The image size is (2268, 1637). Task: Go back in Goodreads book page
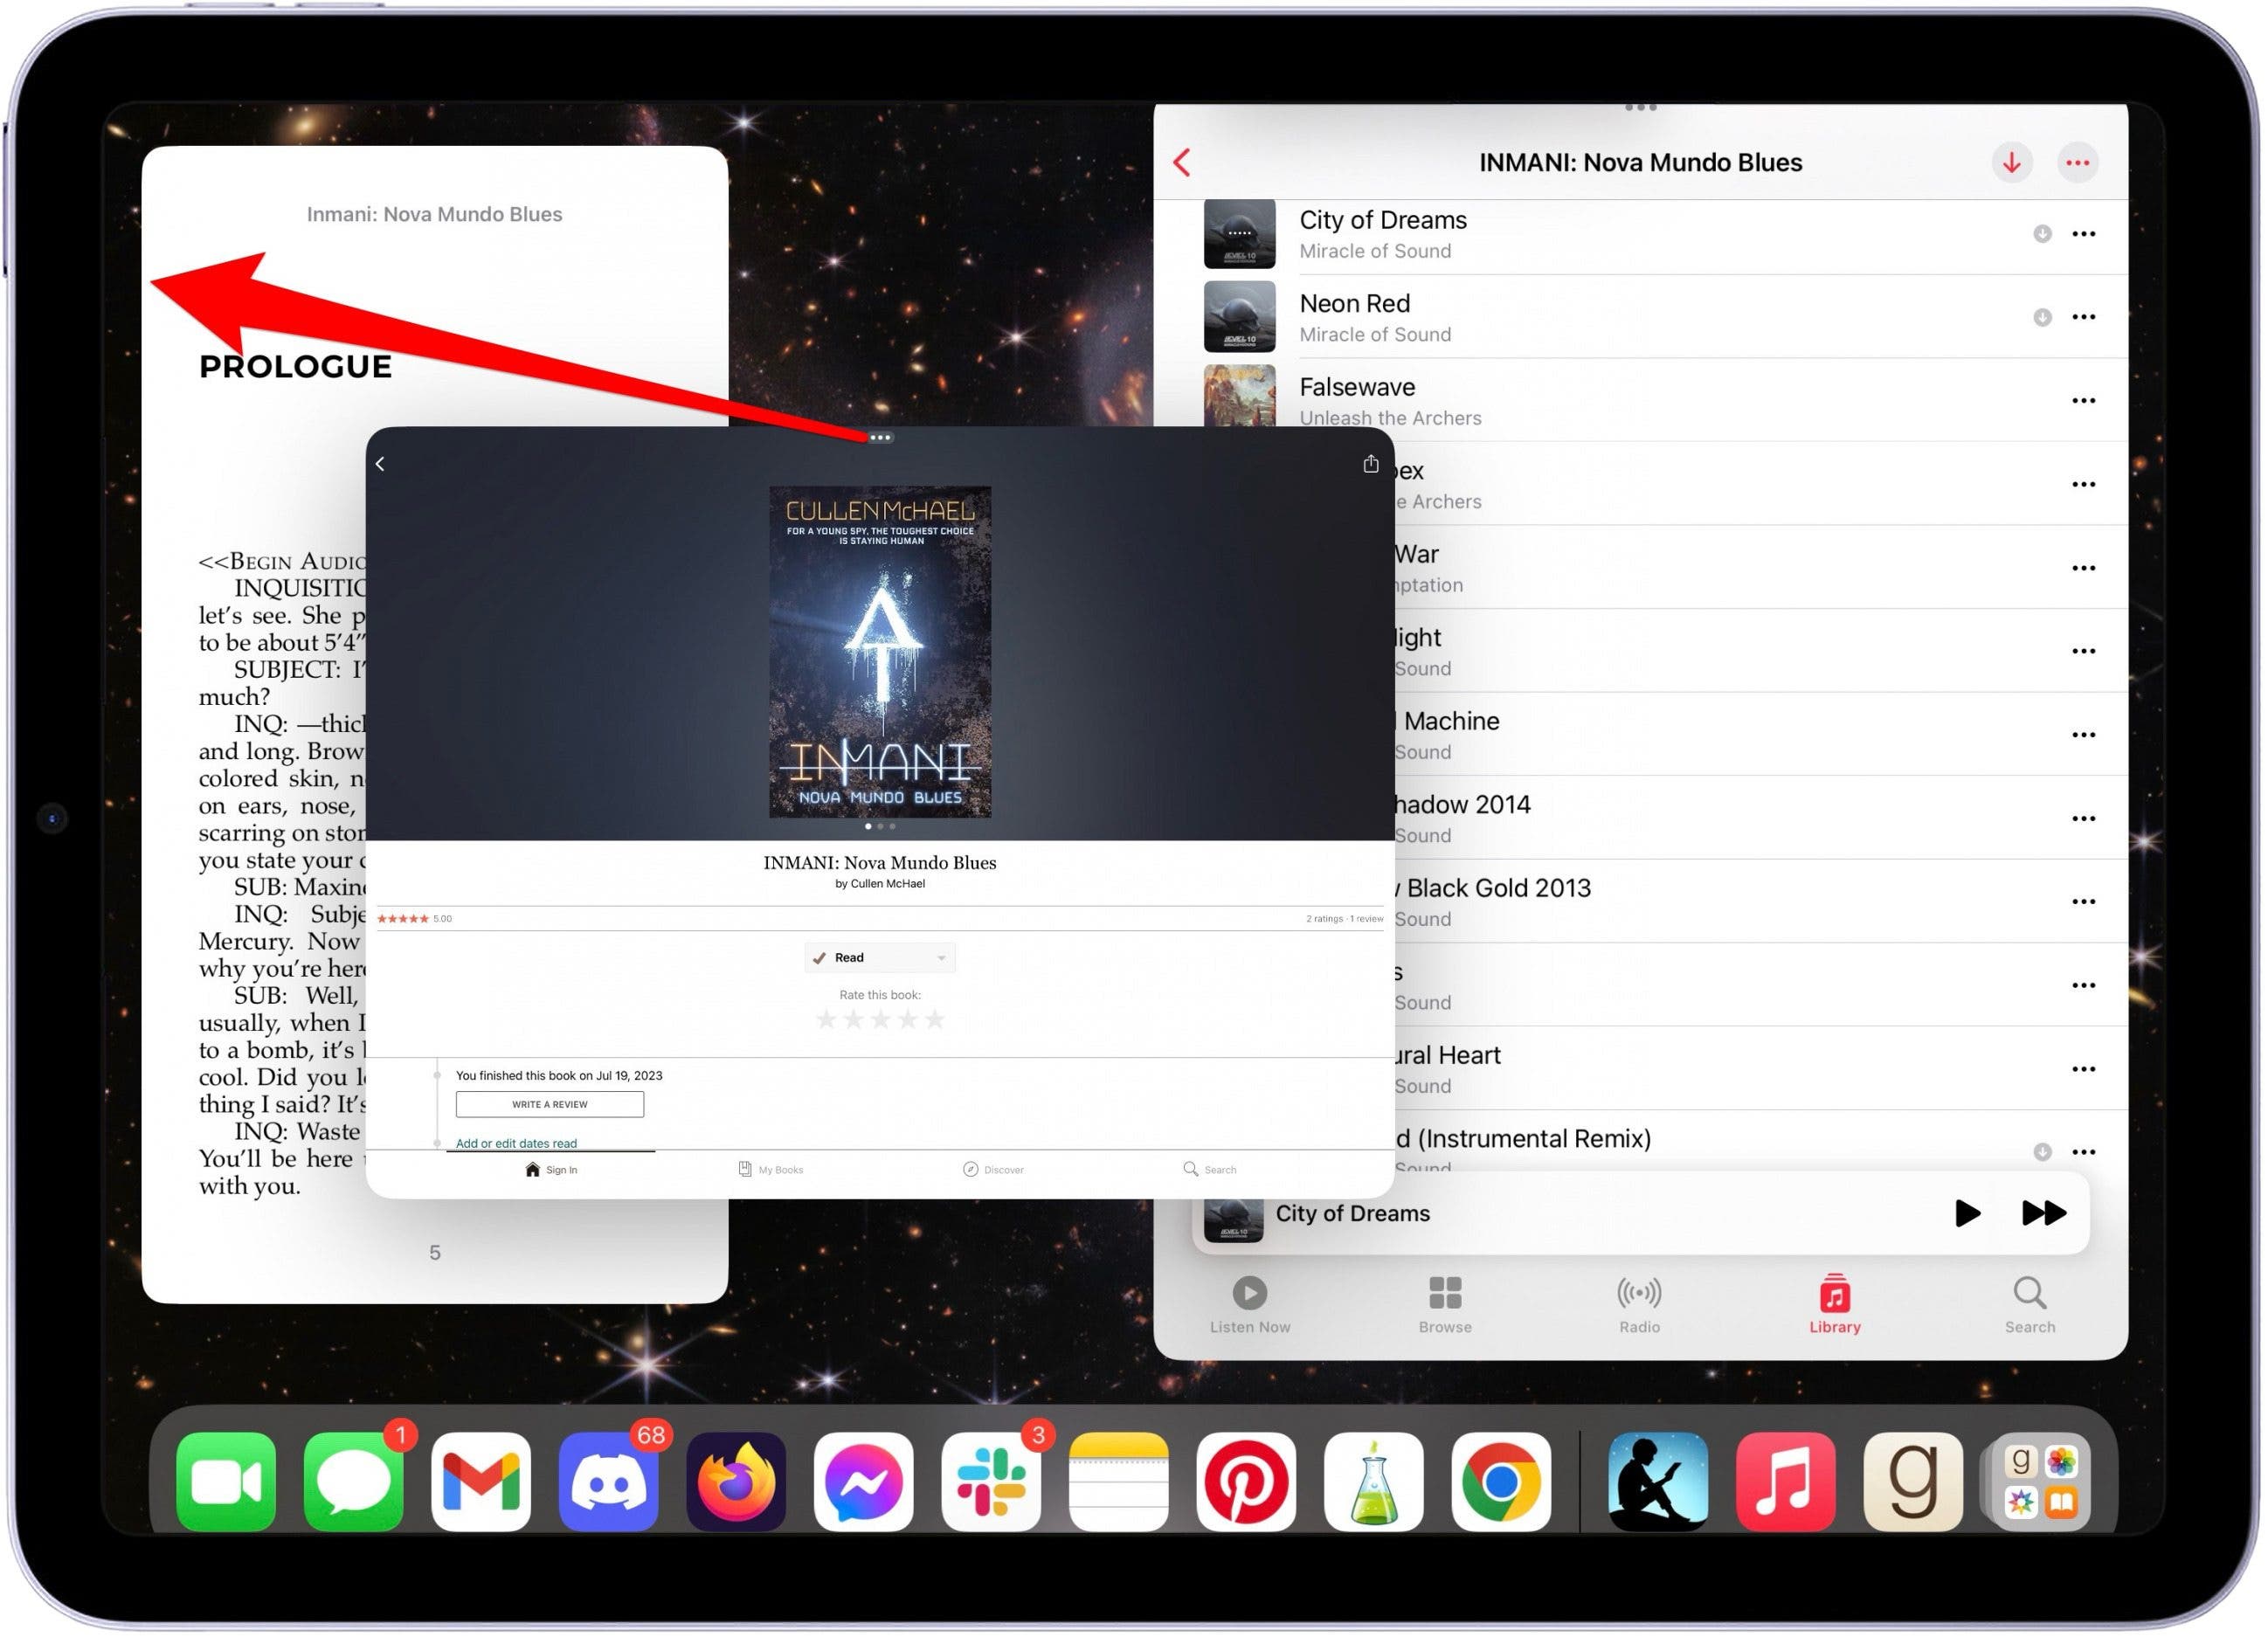[380, 464]
